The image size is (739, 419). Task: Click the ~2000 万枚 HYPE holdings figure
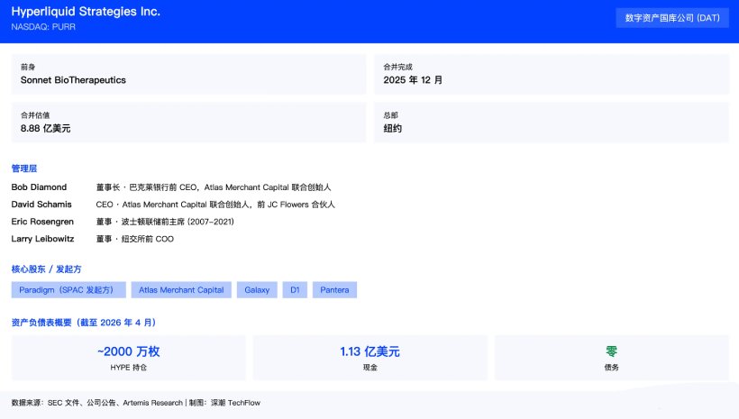128,351
